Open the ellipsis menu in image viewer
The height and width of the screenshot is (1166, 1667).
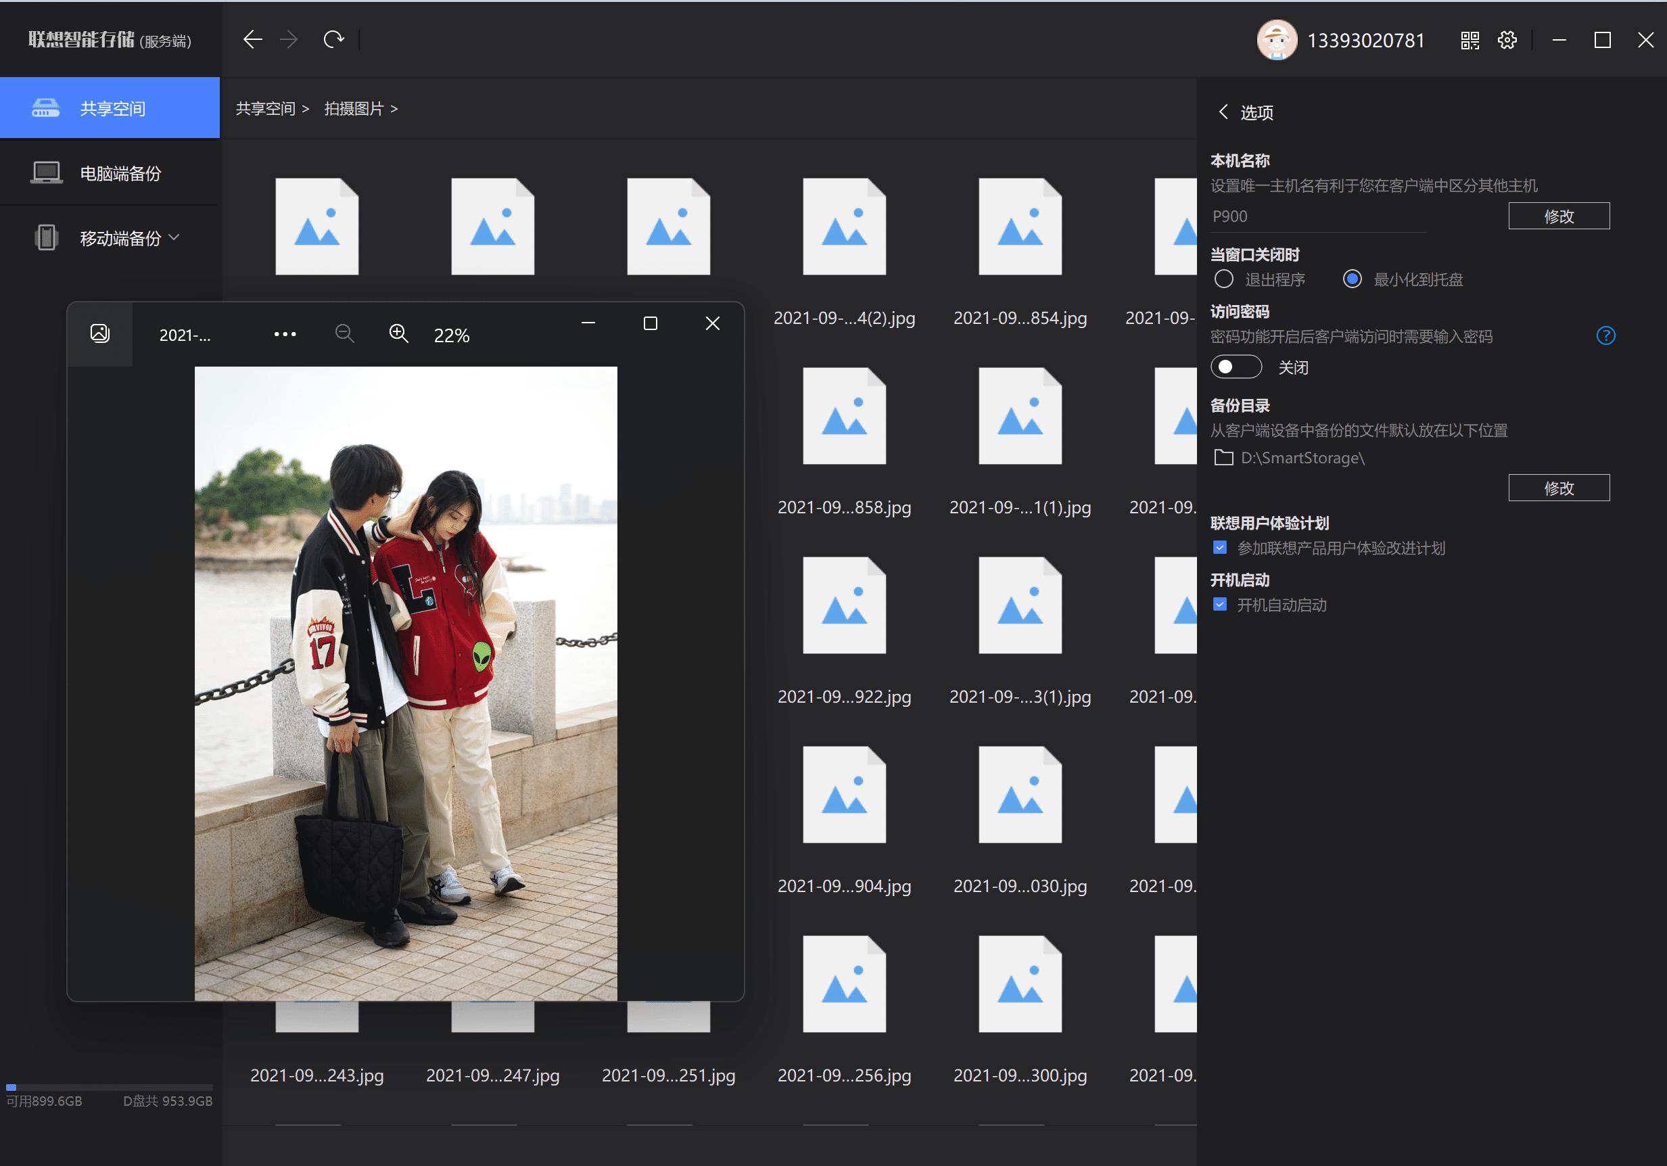pos(285,334)
